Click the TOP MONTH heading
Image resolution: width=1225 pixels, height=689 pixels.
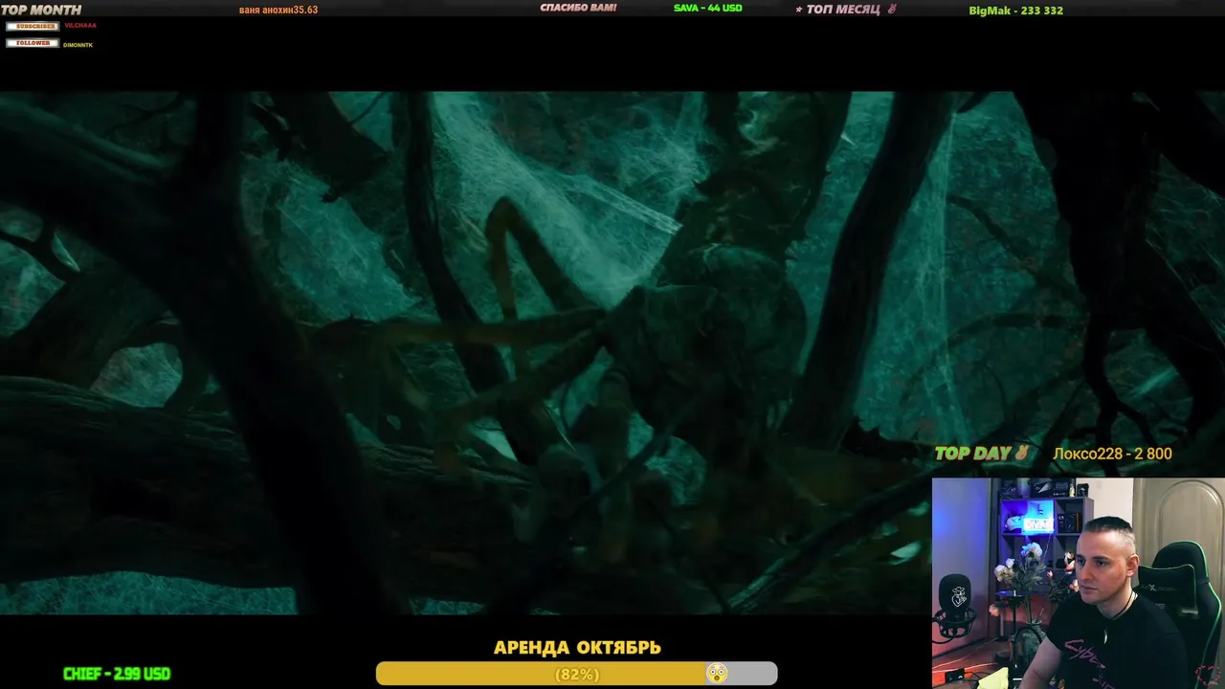(x=41, y=10)
